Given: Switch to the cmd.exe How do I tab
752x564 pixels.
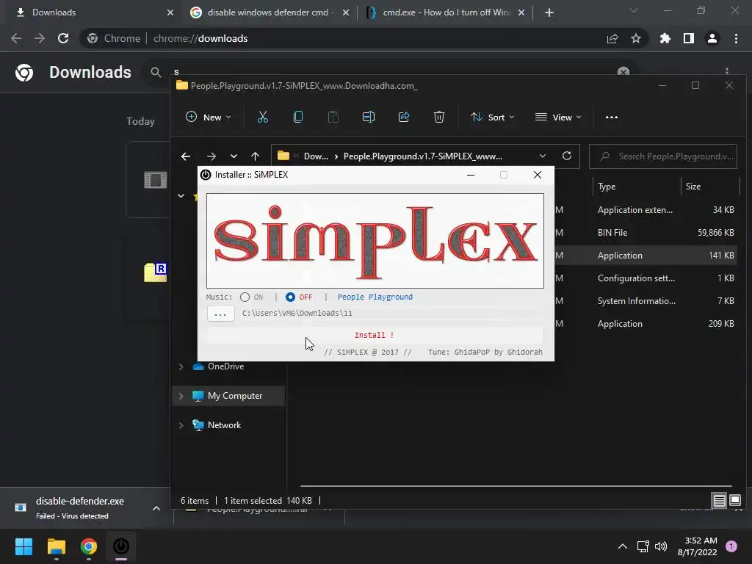Looking at the screenshot, I should pos(446,12).
